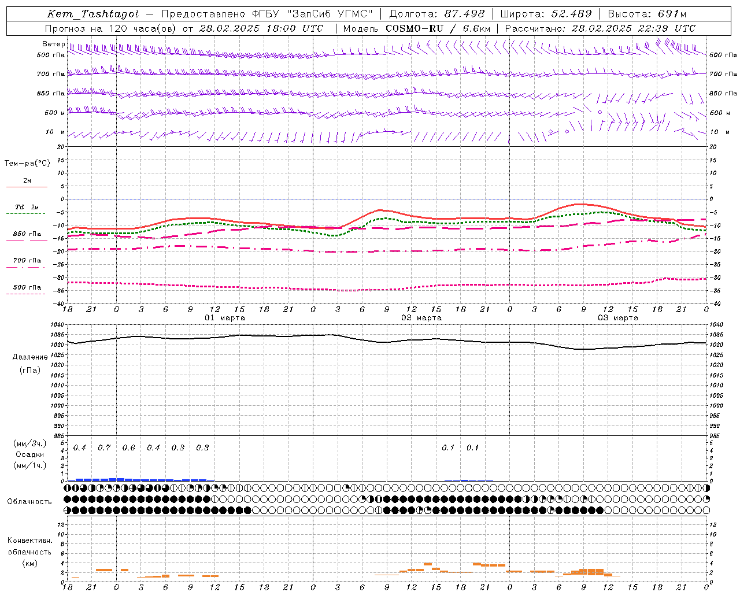740x592 pixels.
Task: Select the 'Тем-ра(°C)' temperature axis title
Action: point(27,164)
